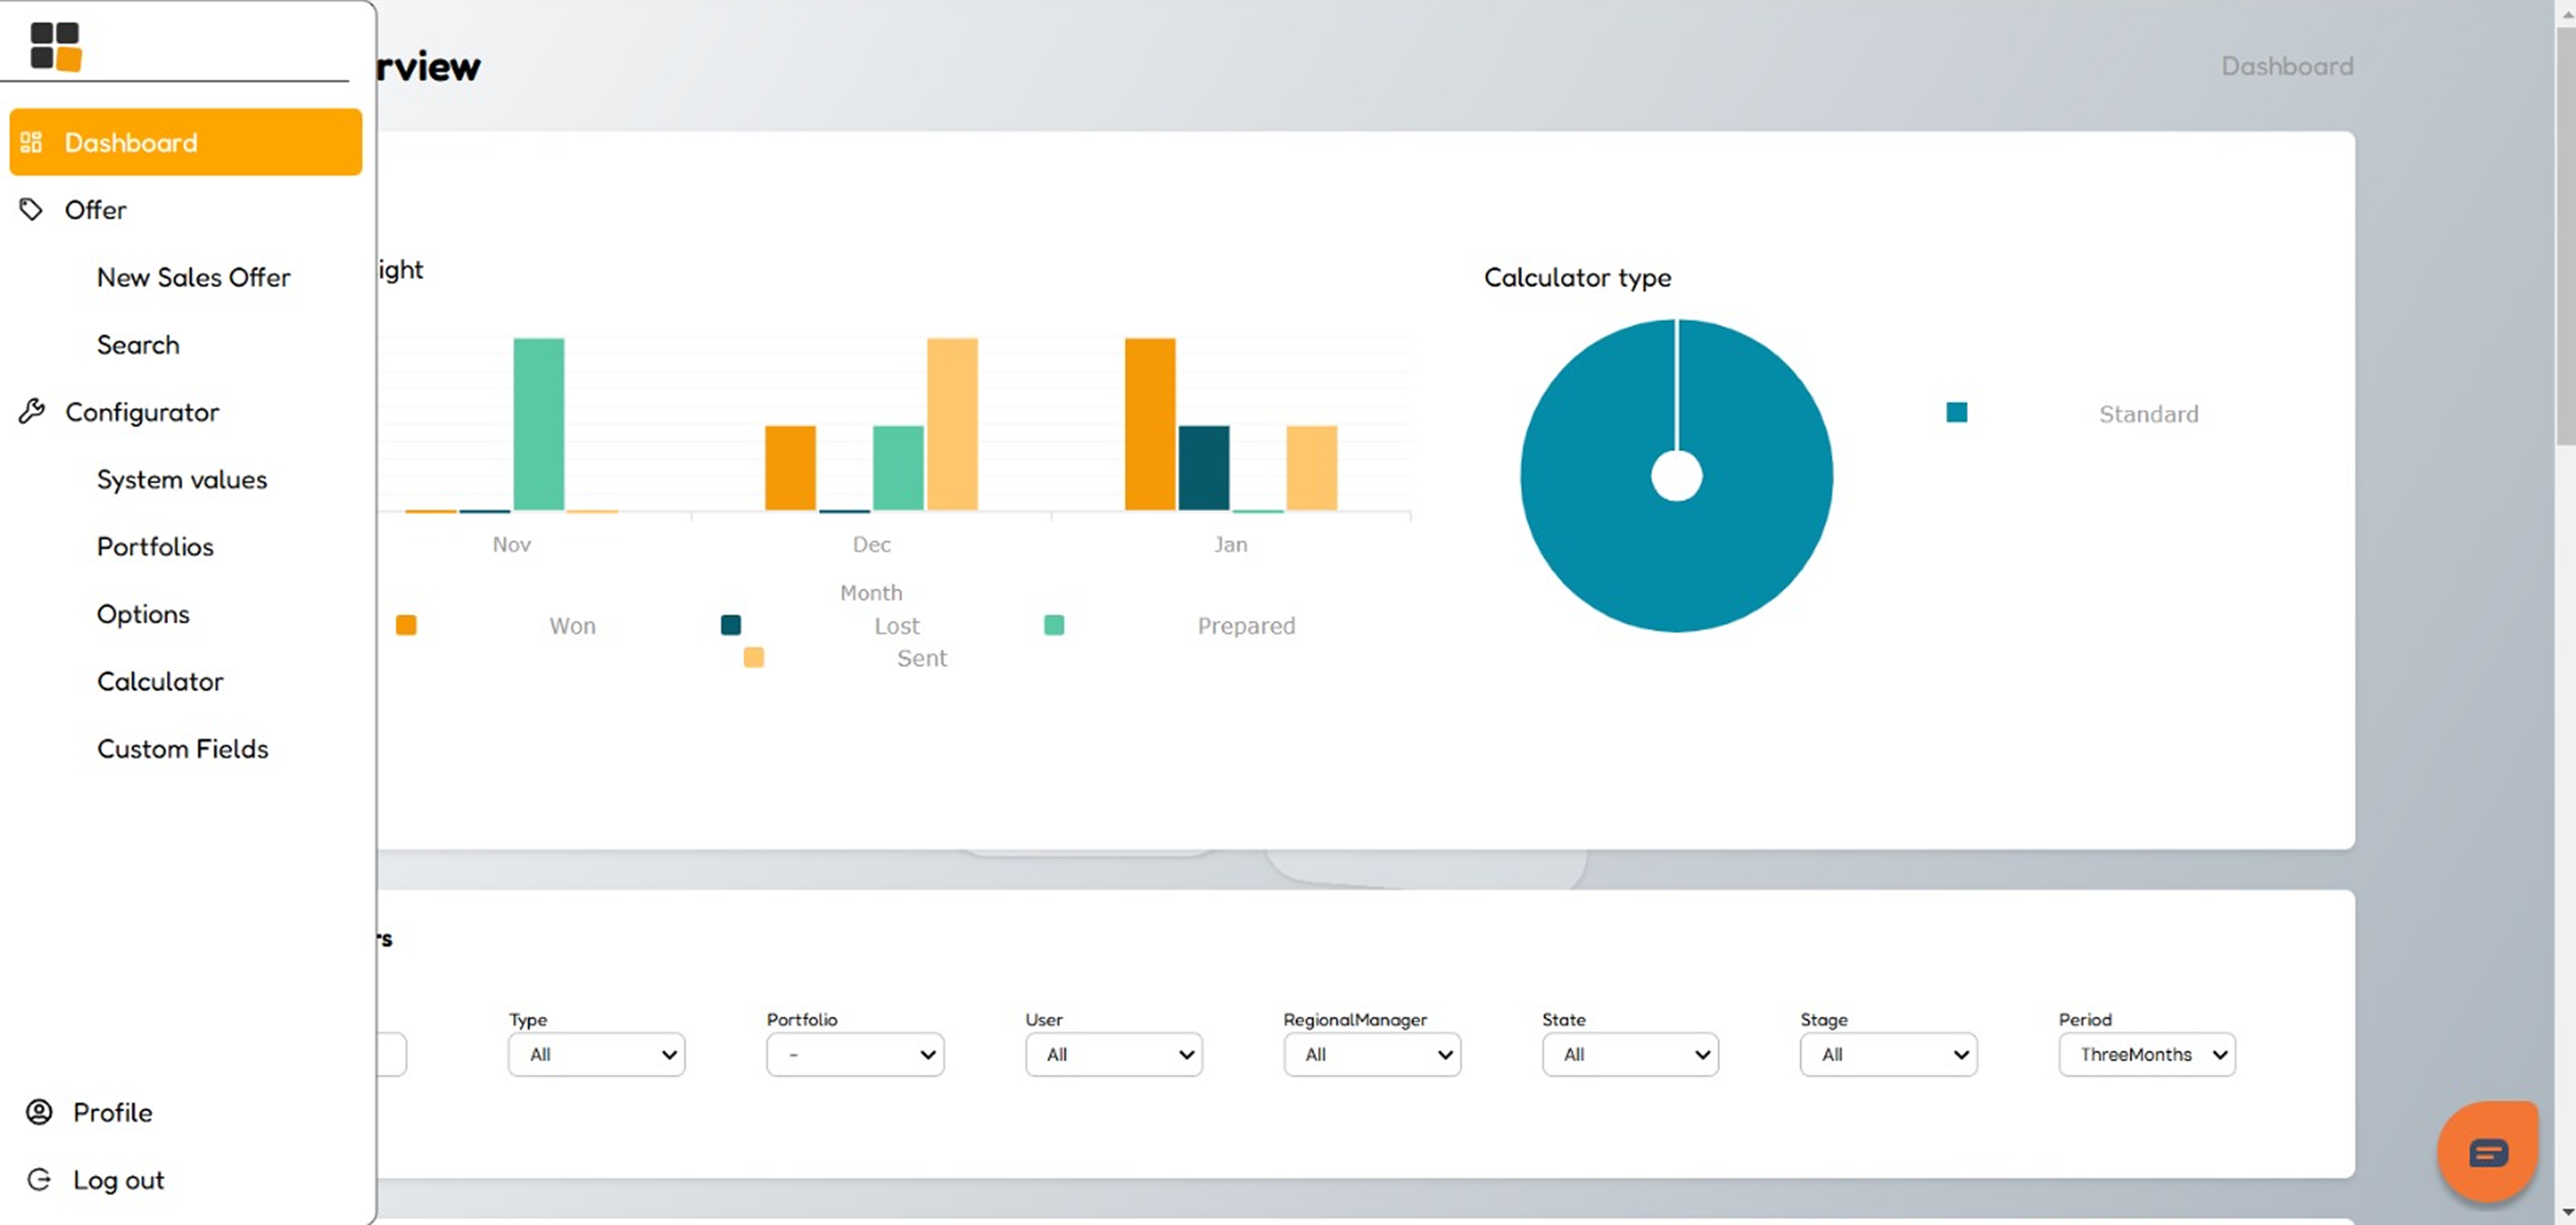Change the Period dropdown from ThreeMonths

2146,1054
